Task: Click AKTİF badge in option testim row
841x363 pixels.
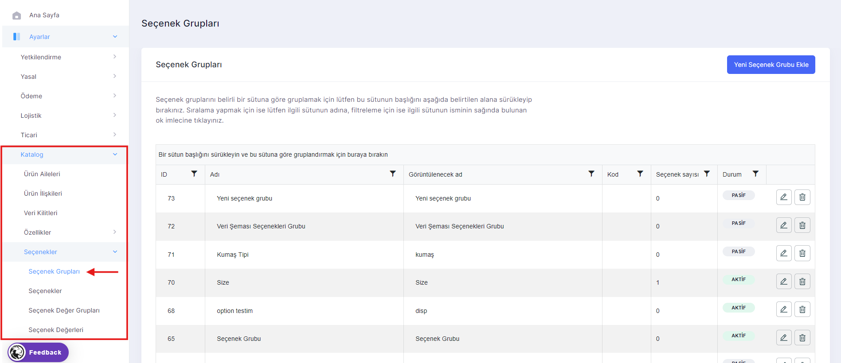Action: click(739, 308)
